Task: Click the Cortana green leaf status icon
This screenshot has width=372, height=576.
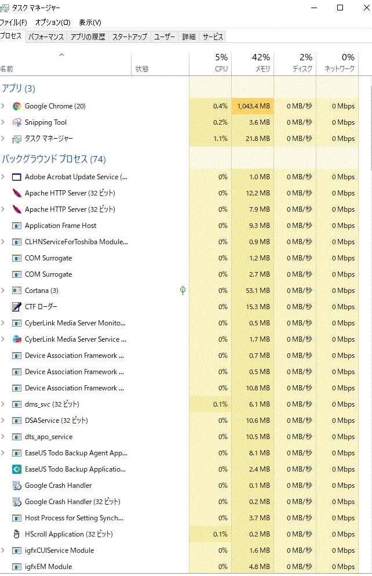Action: (183, 291)
